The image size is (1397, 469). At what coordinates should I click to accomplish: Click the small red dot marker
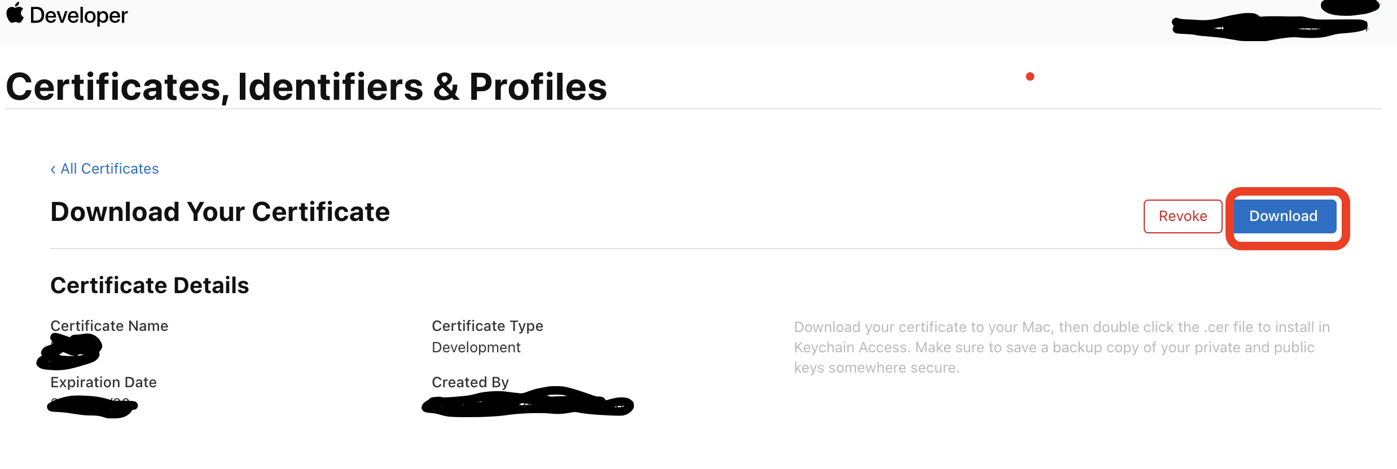click(x=1030, y=77)
